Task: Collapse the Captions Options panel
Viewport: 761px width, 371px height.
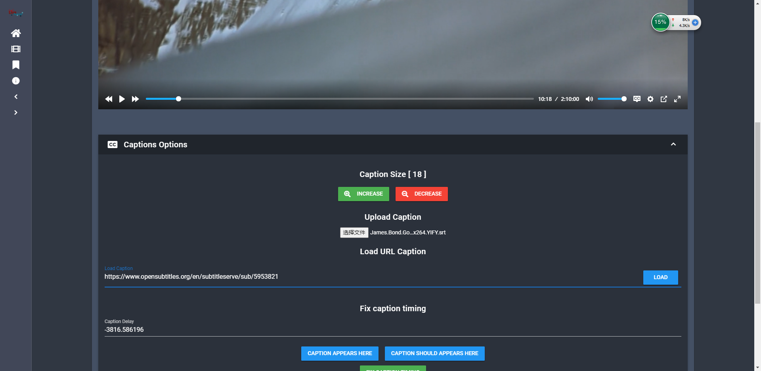Action: point(673,144)
